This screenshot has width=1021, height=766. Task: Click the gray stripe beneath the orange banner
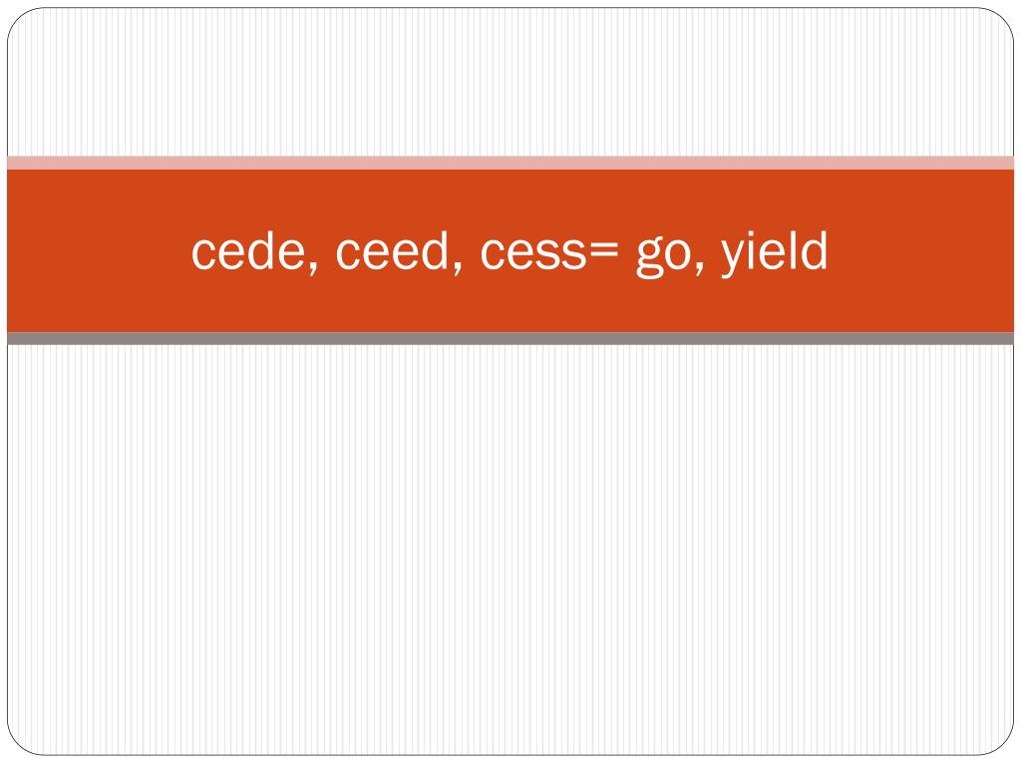point(510,339)
